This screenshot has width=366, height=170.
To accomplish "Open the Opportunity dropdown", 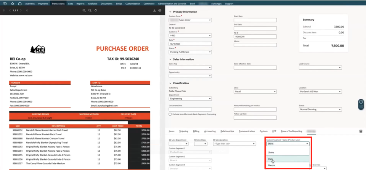I will (x=190, y=76).
